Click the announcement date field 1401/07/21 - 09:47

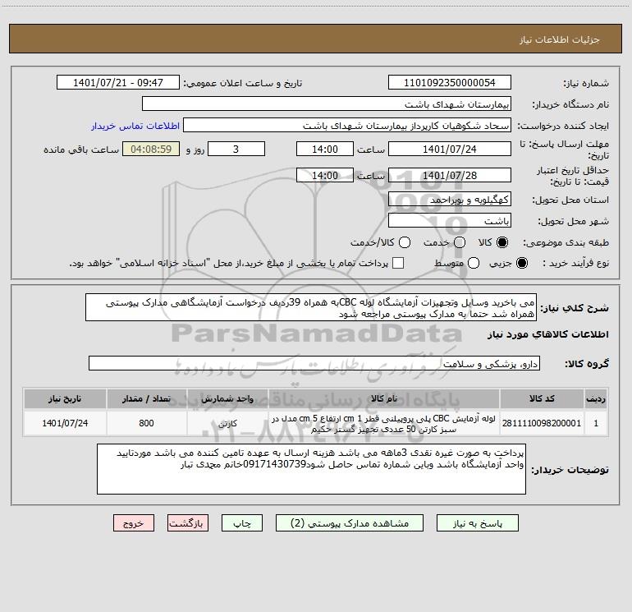[x=118, y=83]
